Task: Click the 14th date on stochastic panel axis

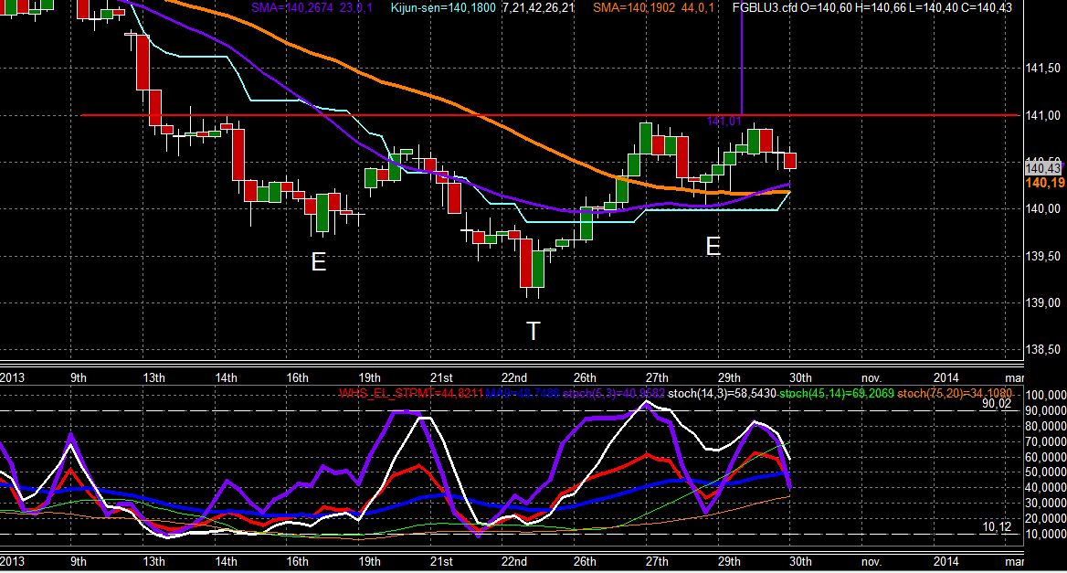Action: [x=226, y=561]
